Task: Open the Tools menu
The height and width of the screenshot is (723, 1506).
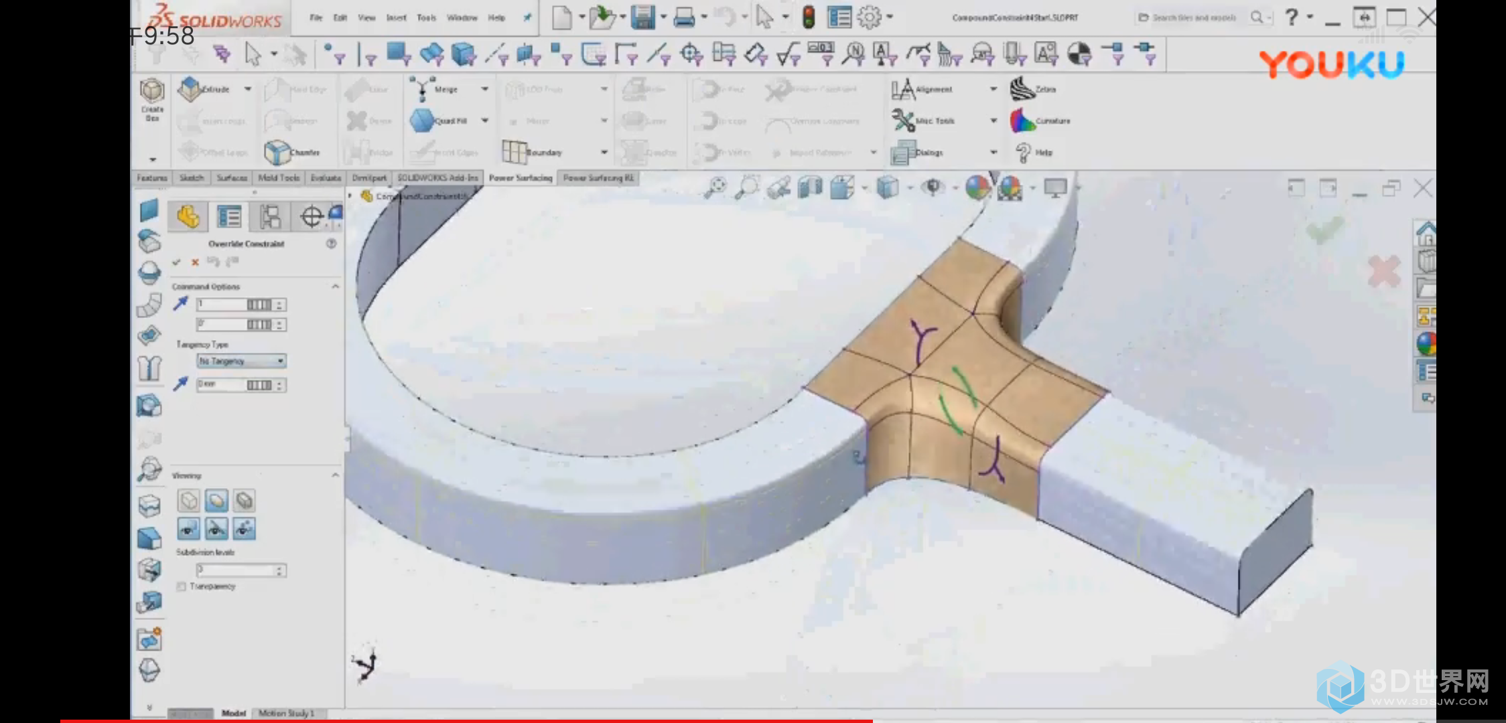Action: click(426, 17)
